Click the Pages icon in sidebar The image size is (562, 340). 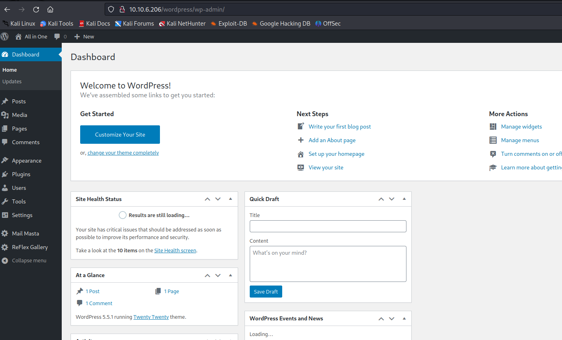click(5, 129)
